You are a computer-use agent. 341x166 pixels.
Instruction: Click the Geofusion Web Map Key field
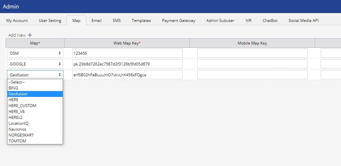click(127, 75)
